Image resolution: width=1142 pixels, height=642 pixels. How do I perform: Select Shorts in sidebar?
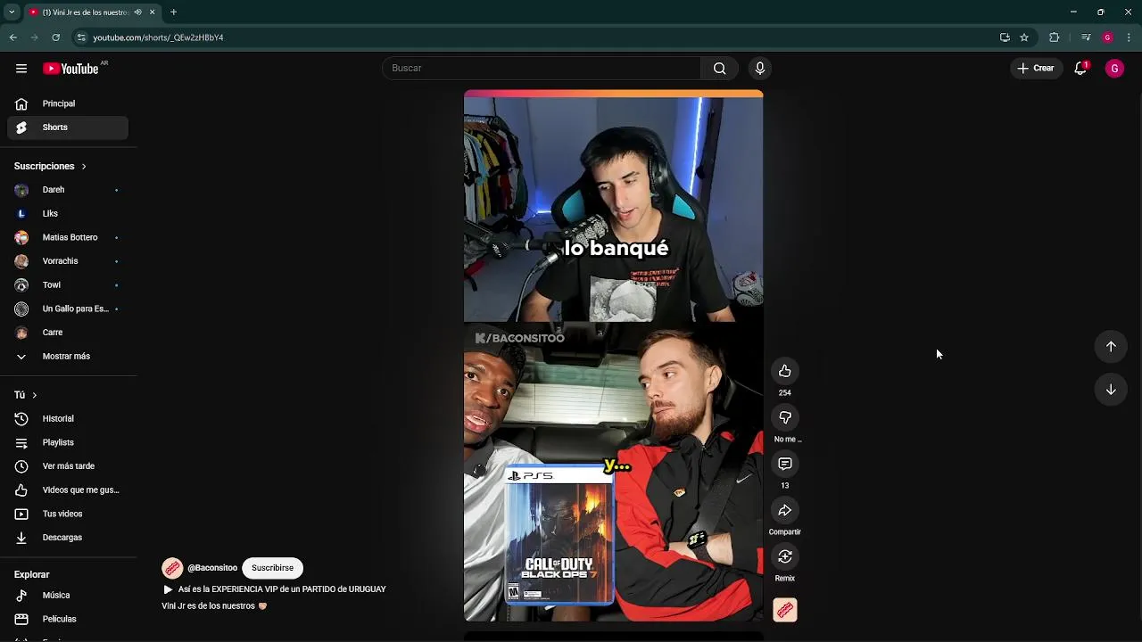coord(68,128)
